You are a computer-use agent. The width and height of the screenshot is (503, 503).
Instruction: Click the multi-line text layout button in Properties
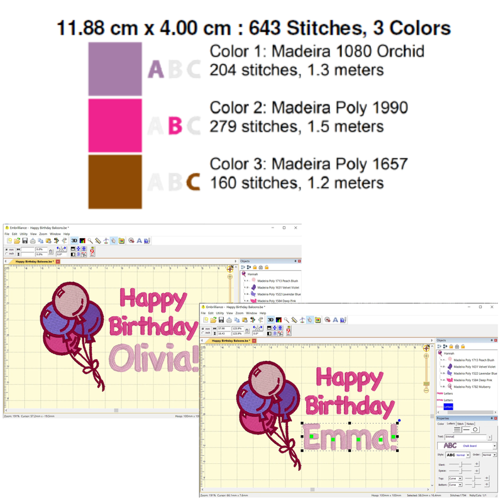coord(457,429)
